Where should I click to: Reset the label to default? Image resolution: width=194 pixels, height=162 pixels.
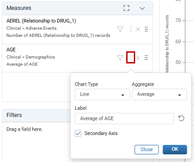[181, 118]
